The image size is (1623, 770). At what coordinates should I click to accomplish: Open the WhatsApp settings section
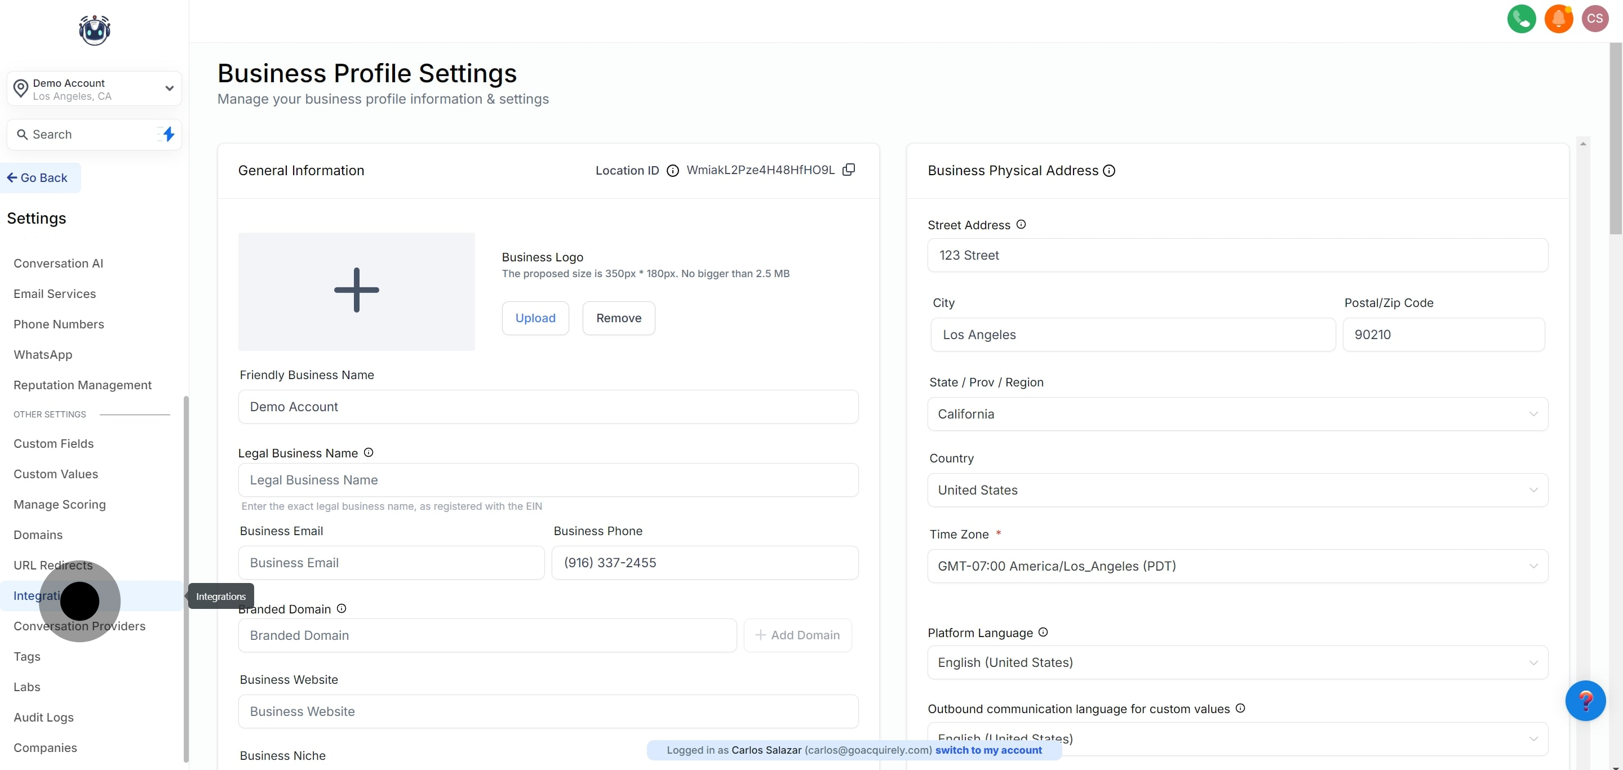coord(43,354)
